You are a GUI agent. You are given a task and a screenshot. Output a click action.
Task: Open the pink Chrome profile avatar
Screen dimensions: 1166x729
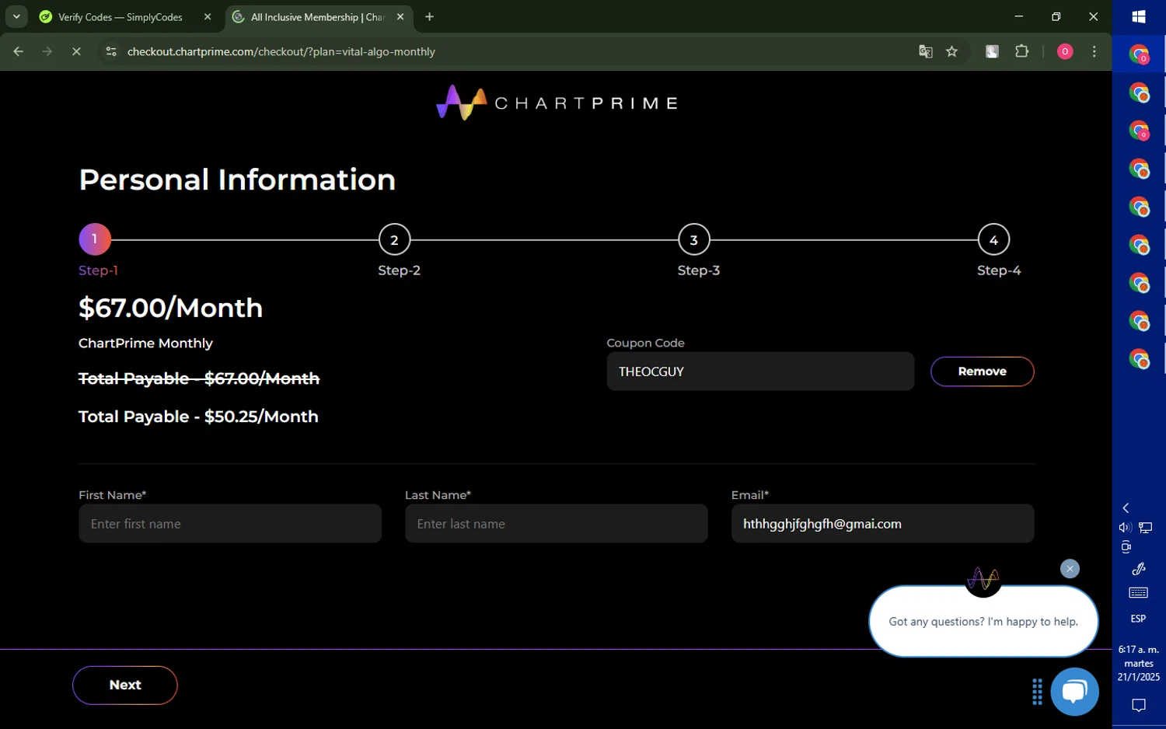[1065, 51]
